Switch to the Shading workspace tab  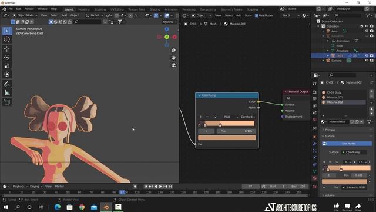[x=155, y=9]
